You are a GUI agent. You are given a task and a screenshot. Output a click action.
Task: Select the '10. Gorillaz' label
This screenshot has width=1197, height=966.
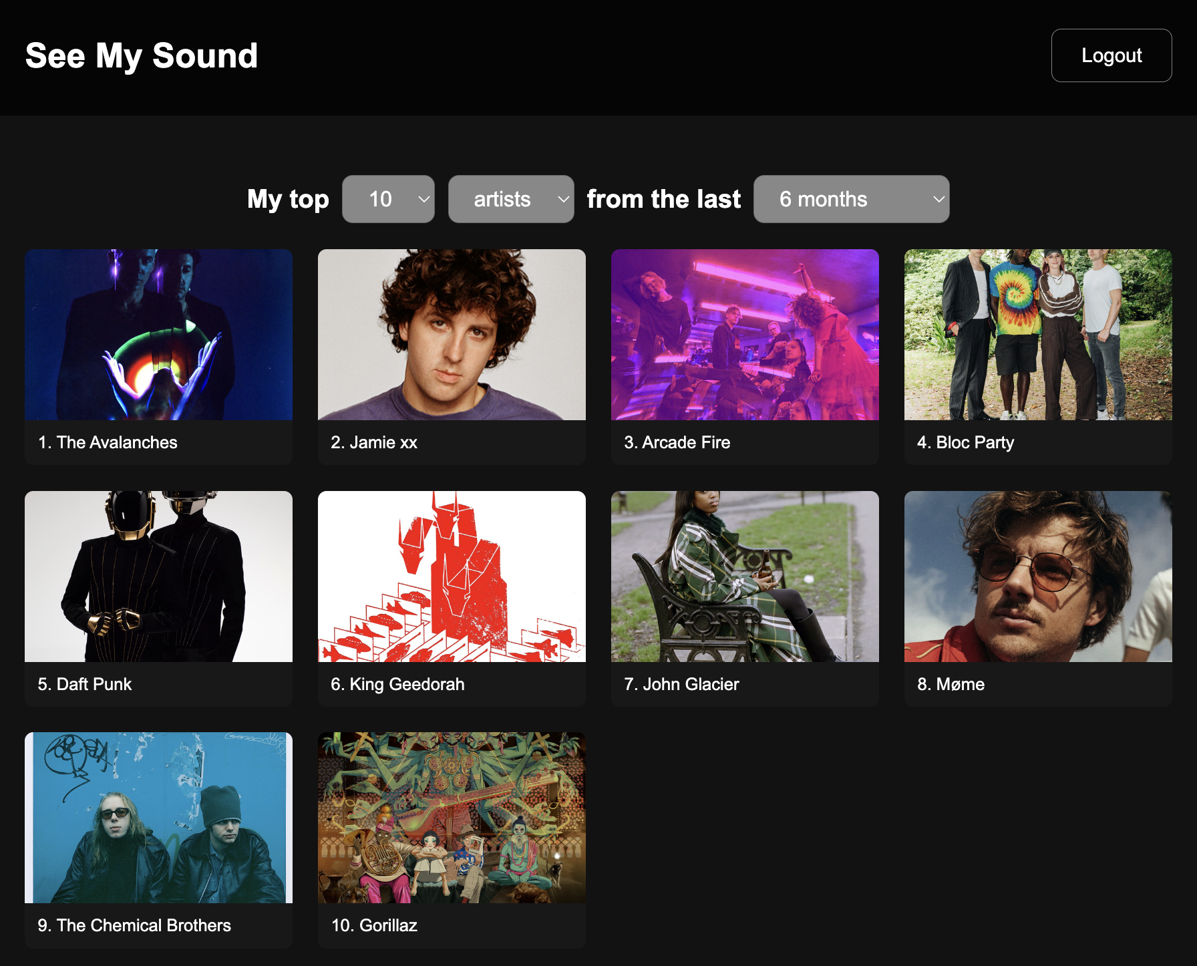(x=374, y=925)
